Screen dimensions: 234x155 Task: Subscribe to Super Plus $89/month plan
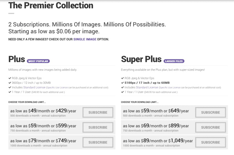pos(211,142)
